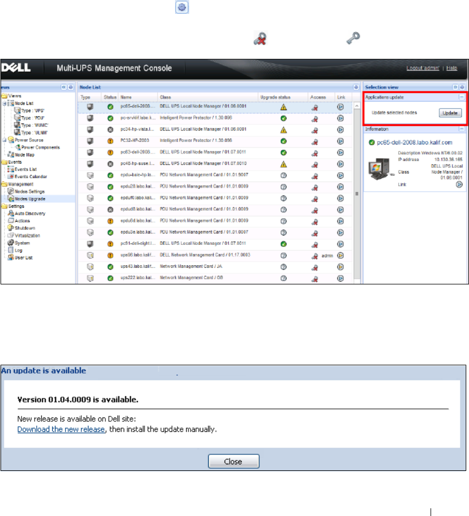The width and height of the screenshot is (469, 516).
Task: Close the update available dialog
Action: [233, 462]
